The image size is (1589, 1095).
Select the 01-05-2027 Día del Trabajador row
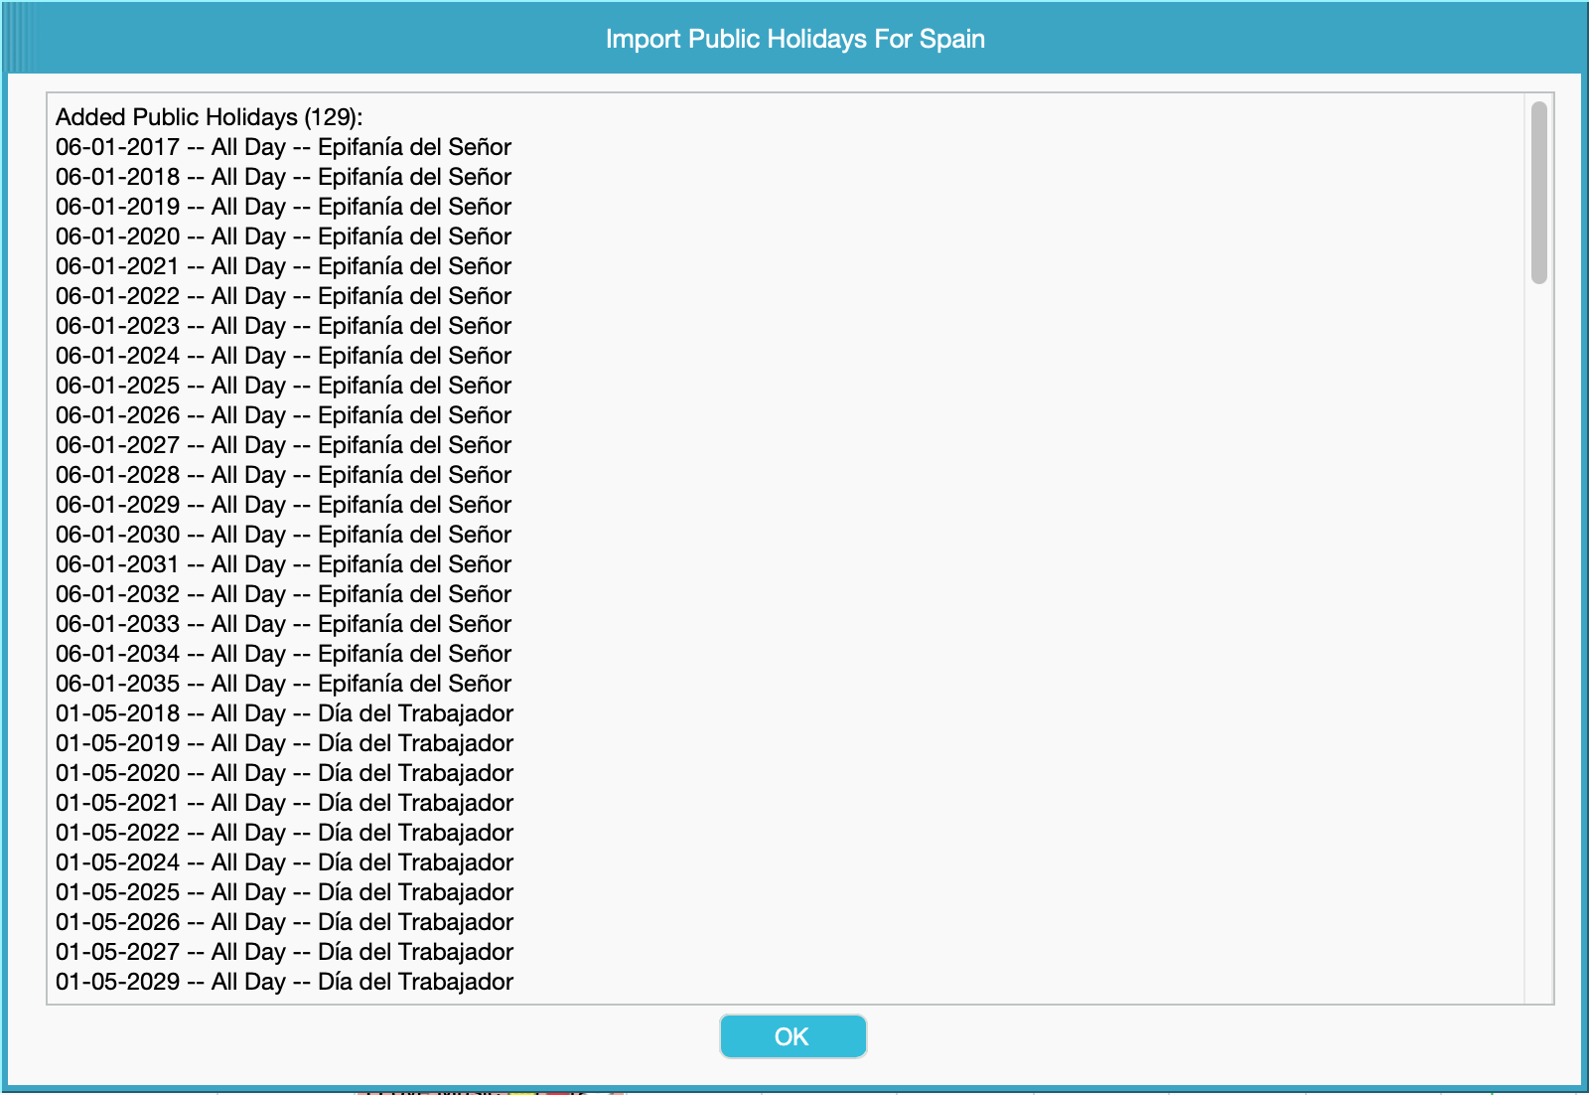coord(284,952)
